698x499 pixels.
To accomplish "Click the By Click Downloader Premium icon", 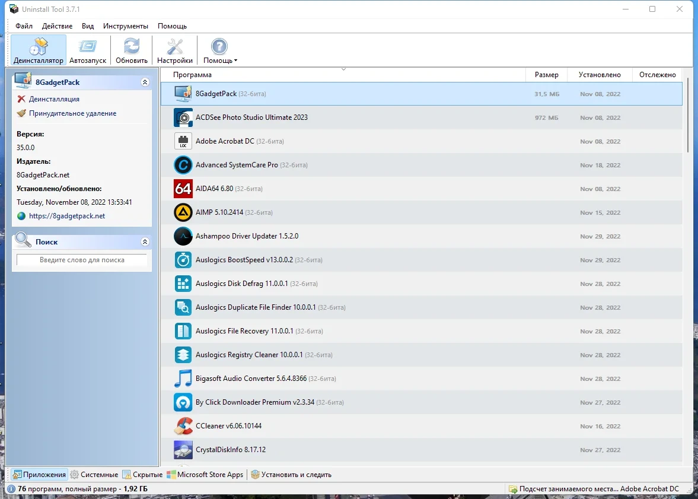I will tap(183, 402).
